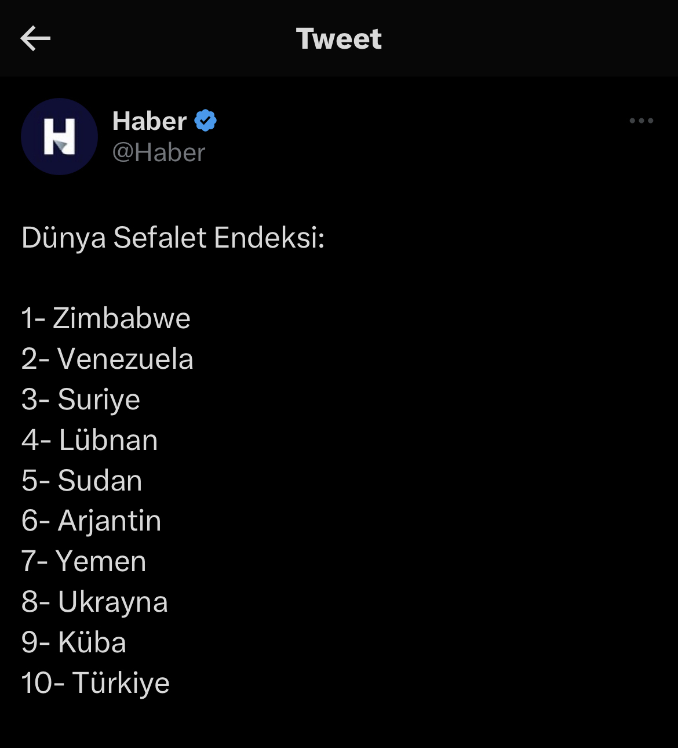
Task: Tap the "6- Arjantin" line
Action: (91, 521)
